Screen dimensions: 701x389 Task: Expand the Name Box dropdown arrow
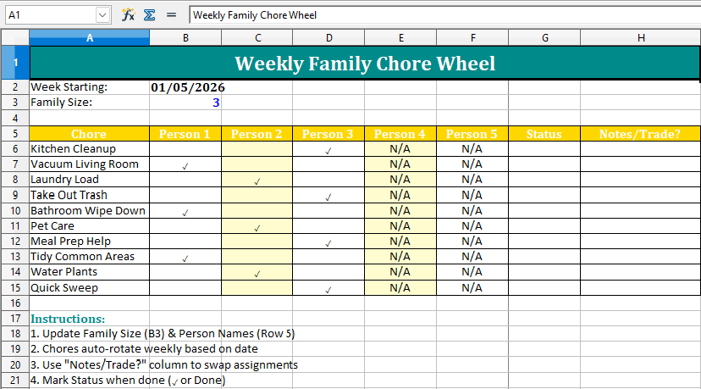pyautogui.click(x=102, y=14)
